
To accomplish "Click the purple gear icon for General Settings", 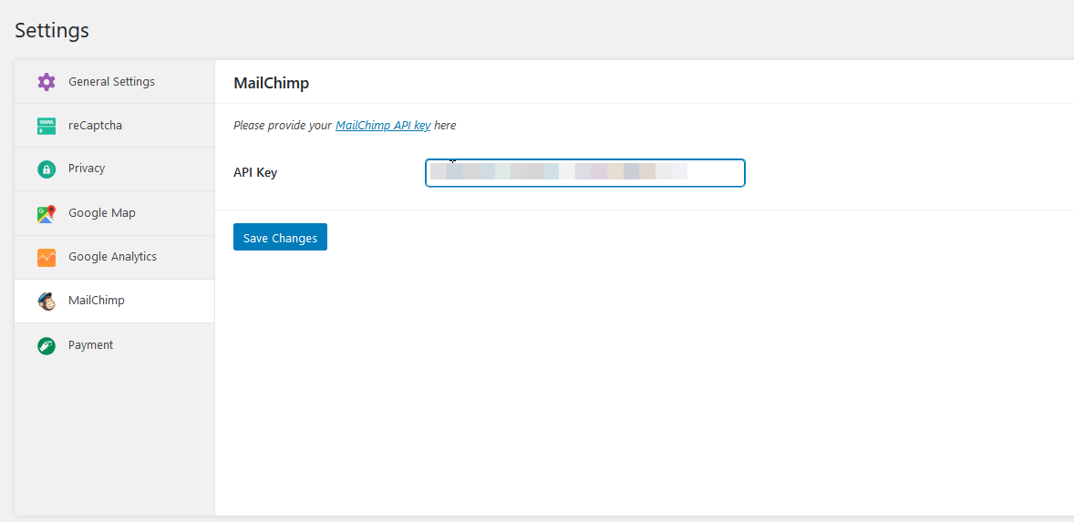I will [x=46, y=82].
